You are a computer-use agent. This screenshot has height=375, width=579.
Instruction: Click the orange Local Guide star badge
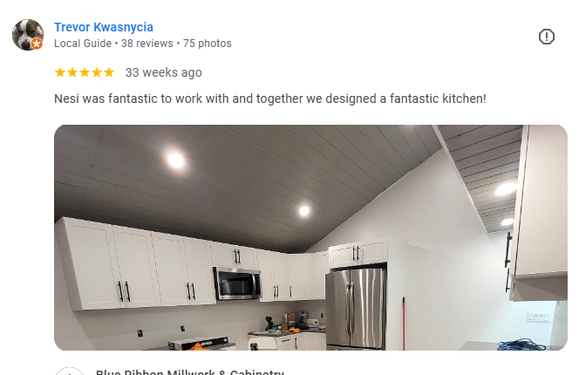click(x=37, y=44)
